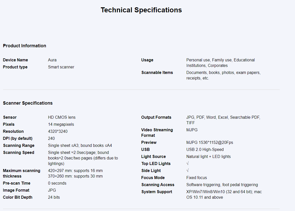
Task: Click the Top LED Lights checkmark
Action: (x=188, y=163)
